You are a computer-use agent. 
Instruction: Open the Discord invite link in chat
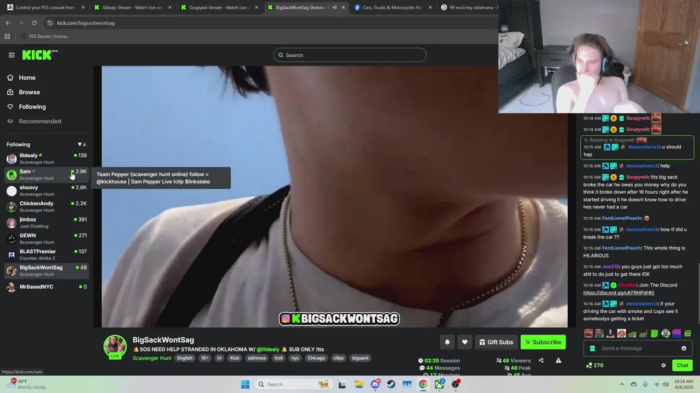[619, 293]
